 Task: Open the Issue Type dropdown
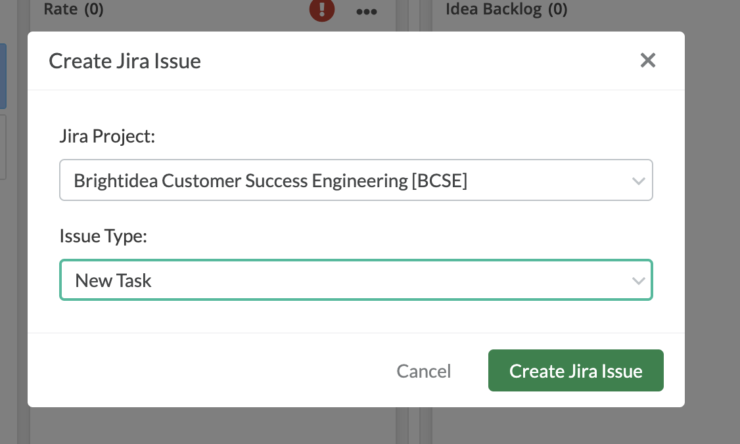(356, 280)
